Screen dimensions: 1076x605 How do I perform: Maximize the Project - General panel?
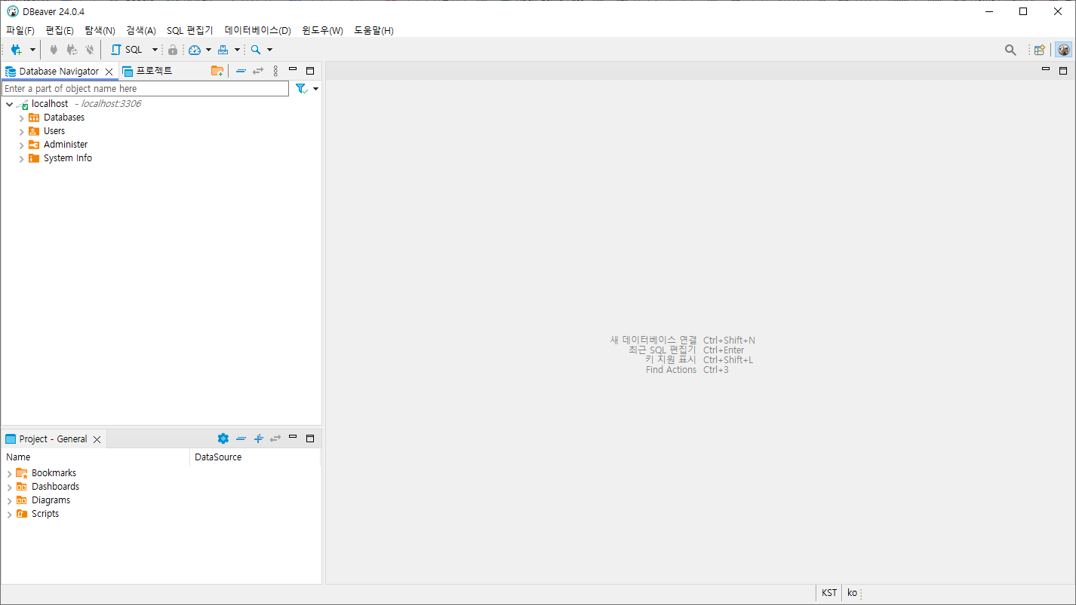pos(310,438)
